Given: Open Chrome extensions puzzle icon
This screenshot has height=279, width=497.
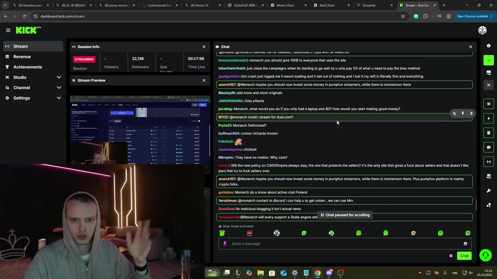Looking at the screenshot, I should (x=426, y=16).
